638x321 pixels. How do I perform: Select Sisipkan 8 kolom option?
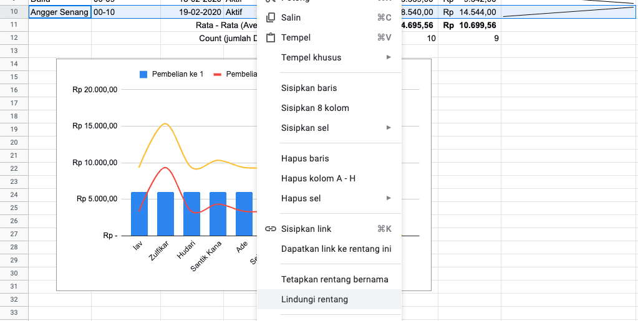[315, 108]
